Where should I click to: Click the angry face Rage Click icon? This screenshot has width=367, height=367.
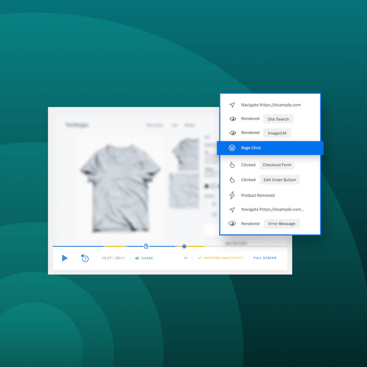(232, 148)
